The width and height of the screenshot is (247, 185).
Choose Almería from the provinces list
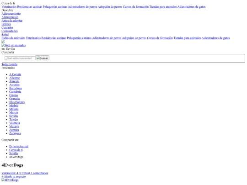coord(14,81)
